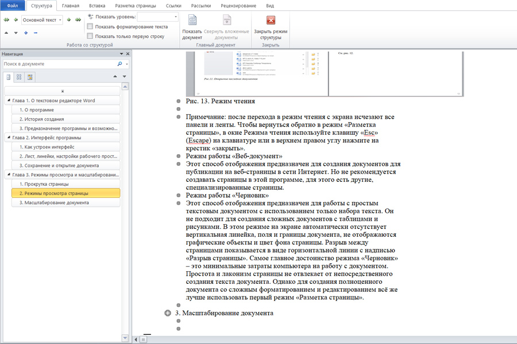Promote to Heading 1 double-arrow icon
517x344 pixels.
coord(7,19)
